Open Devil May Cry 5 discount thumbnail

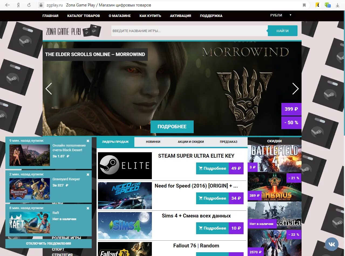click(275, 243)
